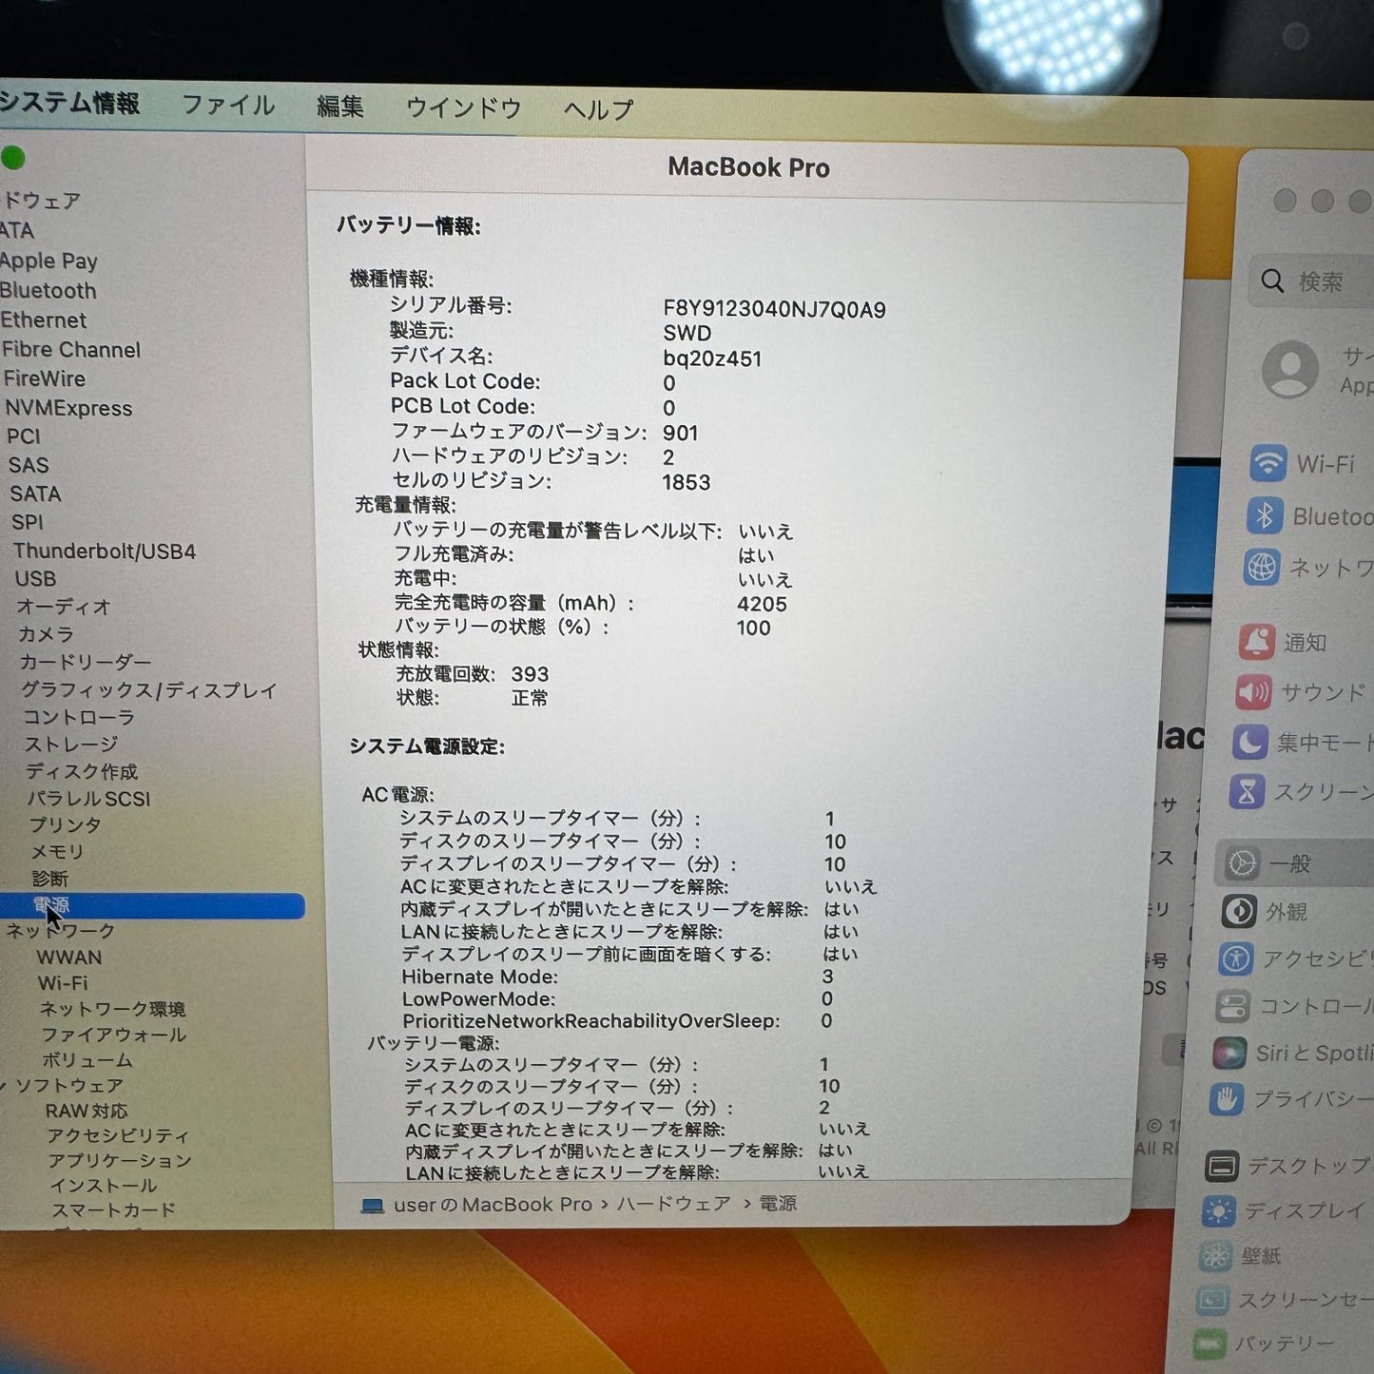Open the ファイル menu
Screen dimensions: 1374x1374
click(228, 105)
